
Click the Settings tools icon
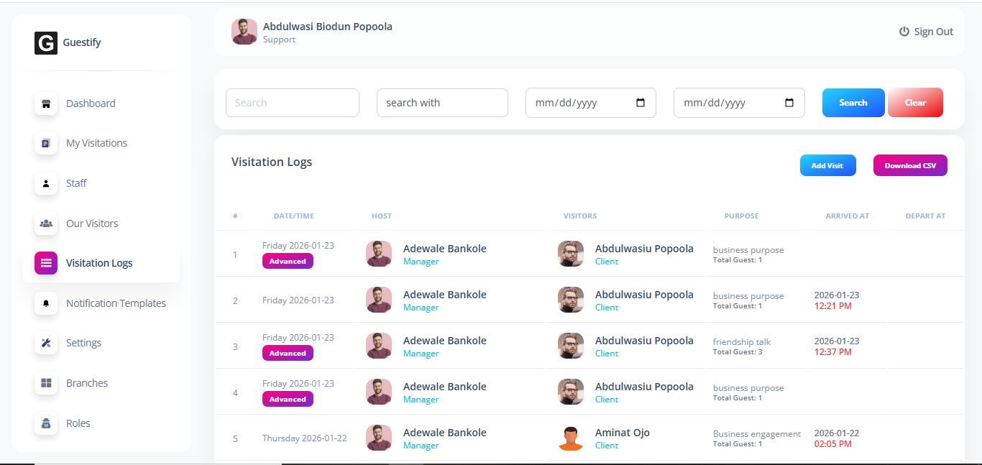click(46, 343)
